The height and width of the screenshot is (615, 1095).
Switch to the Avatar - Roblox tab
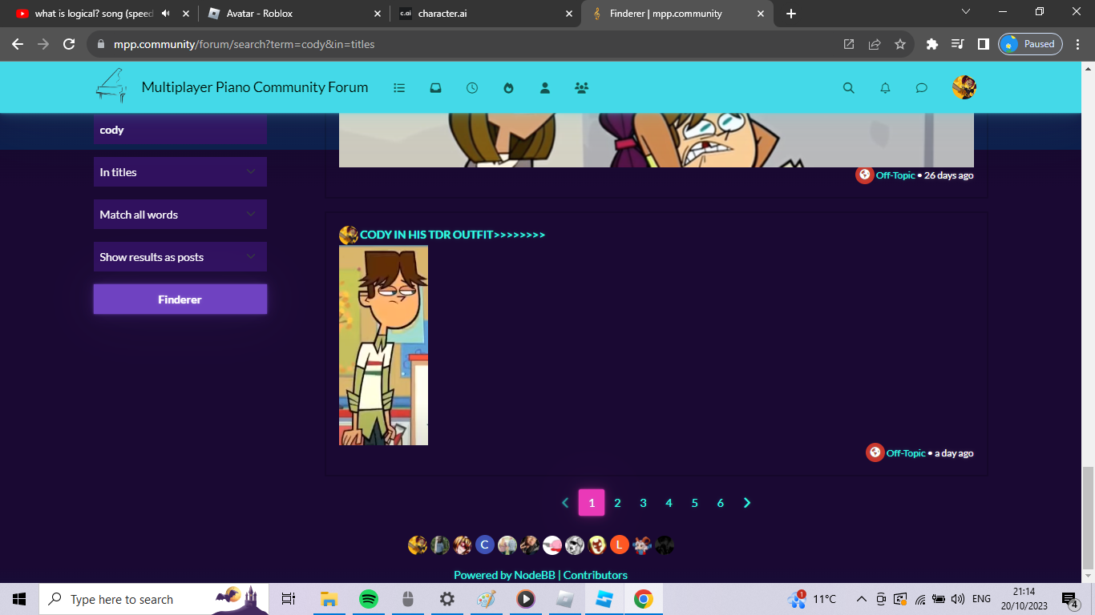pyautogui.click(x=294, y=14)
